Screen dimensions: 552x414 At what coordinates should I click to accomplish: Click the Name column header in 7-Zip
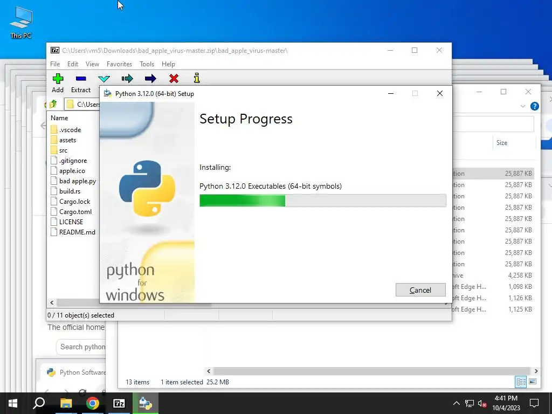(x=59, y=118)
